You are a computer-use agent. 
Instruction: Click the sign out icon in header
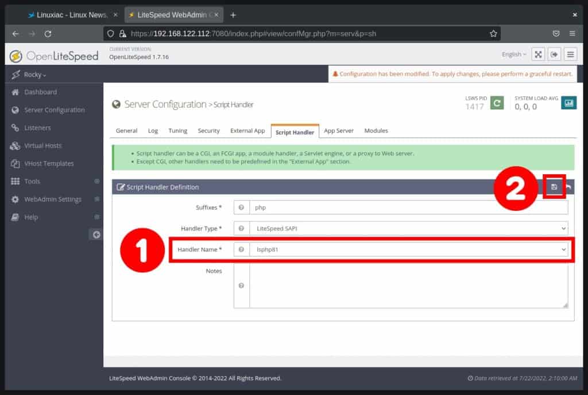pyautogui.click(x=554, y=54)
